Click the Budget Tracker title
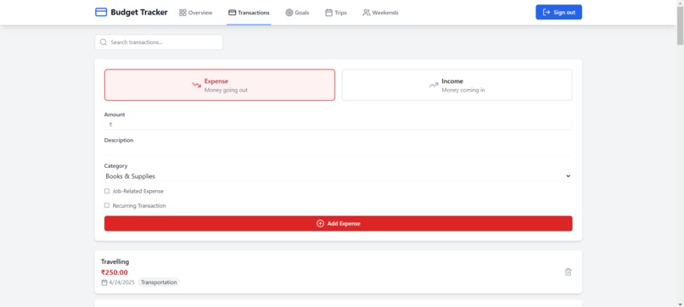 click(138, 12)
